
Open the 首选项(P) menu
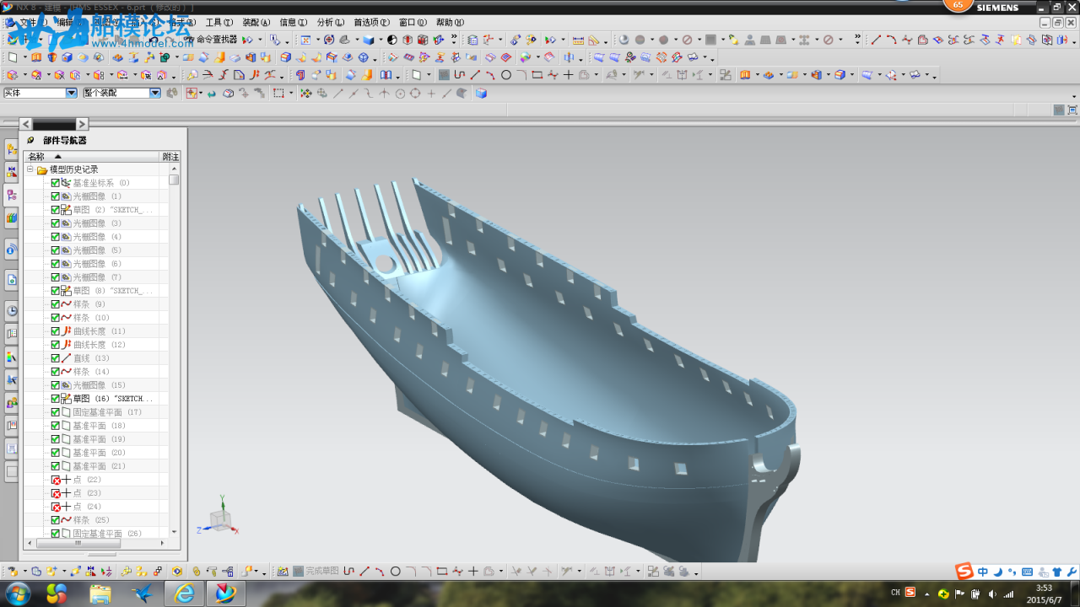point(371,23)
